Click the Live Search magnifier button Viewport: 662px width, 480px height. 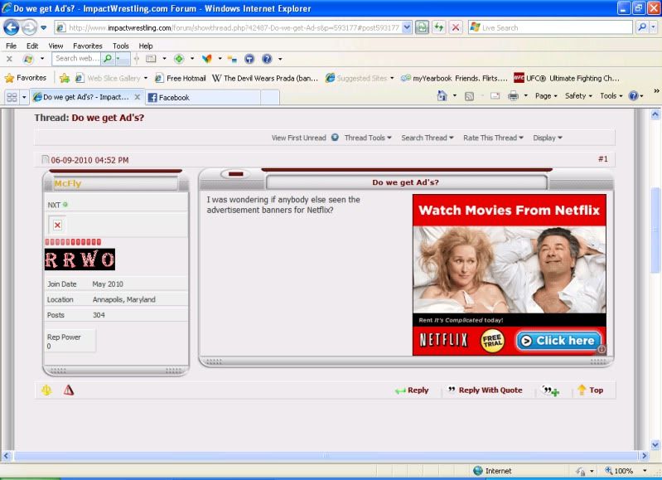642,28
